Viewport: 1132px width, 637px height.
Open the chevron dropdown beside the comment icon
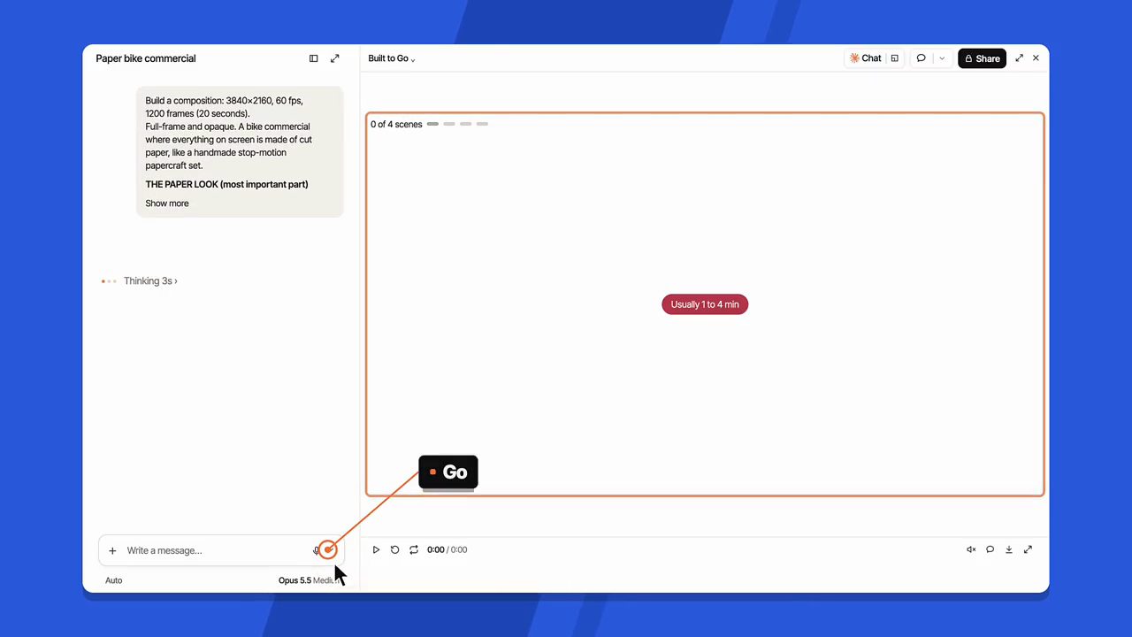pyautogui.click(x=942, y=58)
